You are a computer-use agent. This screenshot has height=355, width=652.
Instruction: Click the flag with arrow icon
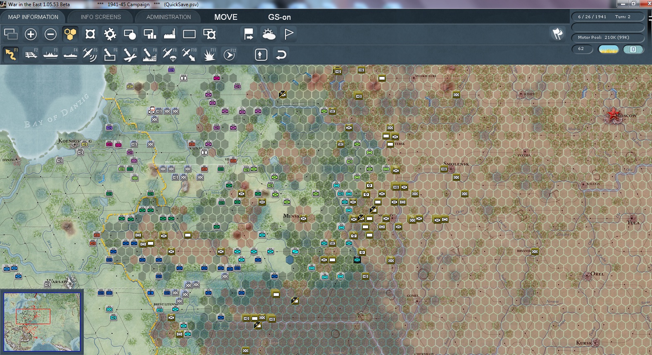pos(249,34)
